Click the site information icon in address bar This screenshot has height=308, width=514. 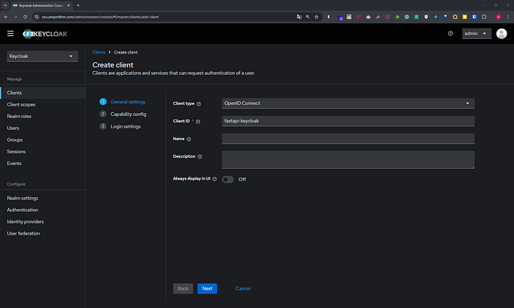pos(37,17)
